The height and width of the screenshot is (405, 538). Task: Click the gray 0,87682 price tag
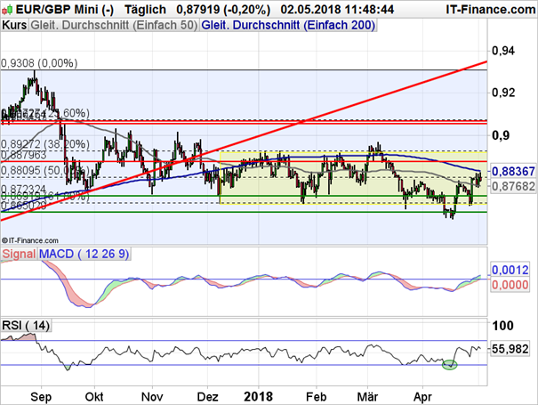[513, 186]
